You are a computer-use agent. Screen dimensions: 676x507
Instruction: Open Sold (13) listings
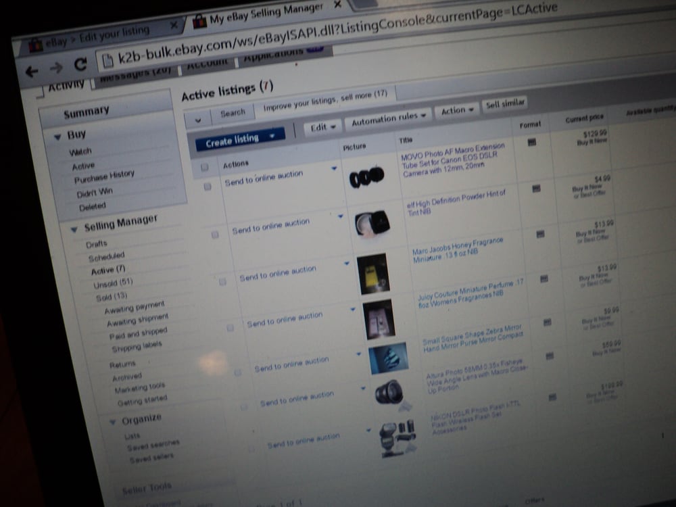point(112,297)
